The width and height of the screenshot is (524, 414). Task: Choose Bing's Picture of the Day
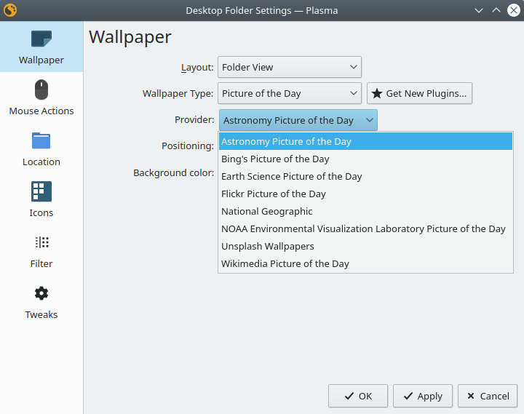click(x=275, y=159)
